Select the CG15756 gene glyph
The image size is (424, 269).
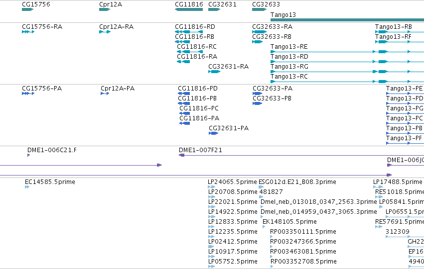[x=27, y=9]
